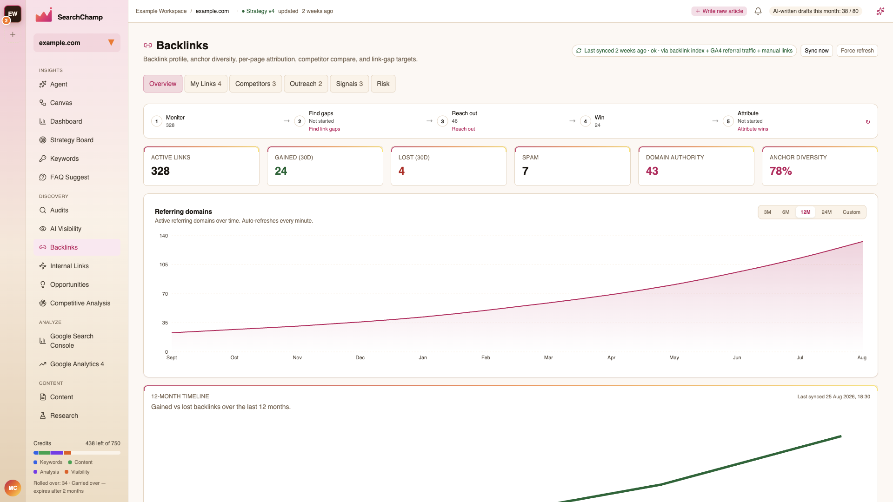The image size is (893, 502).
Task: Open AI Visibility page
Action: (77, 229)
